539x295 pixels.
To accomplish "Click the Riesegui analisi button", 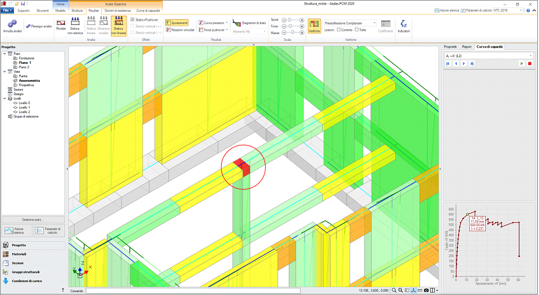I will click(39, 26).
